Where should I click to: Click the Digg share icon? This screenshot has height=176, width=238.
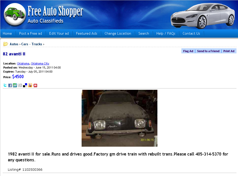coord(20,85)
